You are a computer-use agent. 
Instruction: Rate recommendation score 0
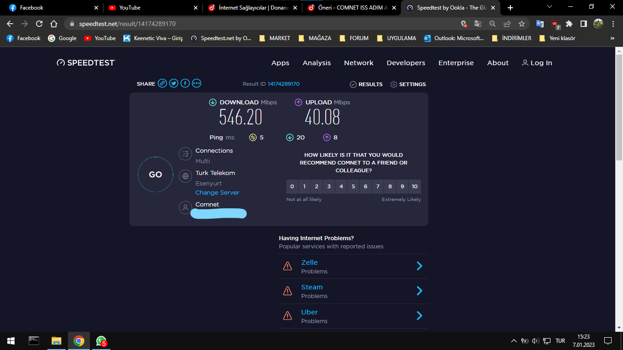coord(292,186)
